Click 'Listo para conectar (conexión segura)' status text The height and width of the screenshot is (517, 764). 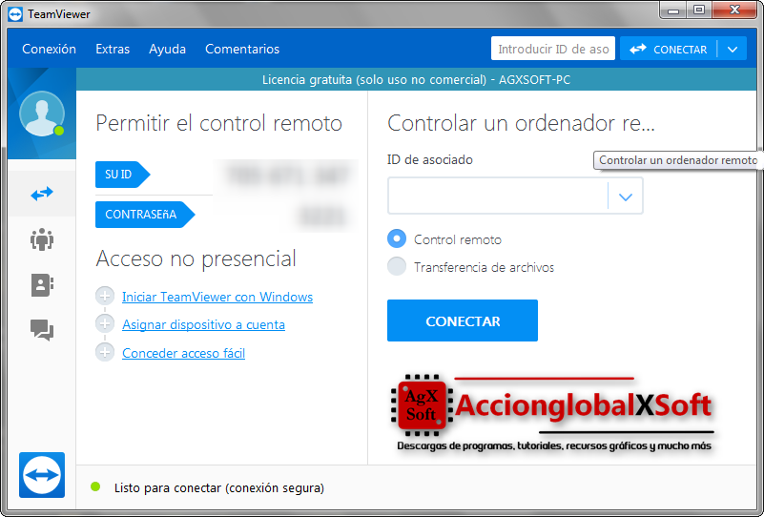coord(219,487)
